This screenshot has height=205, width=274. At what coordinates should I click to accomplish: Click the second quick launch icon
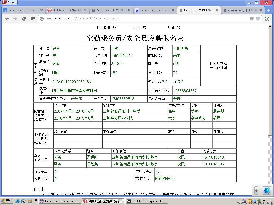click(24, 201)
